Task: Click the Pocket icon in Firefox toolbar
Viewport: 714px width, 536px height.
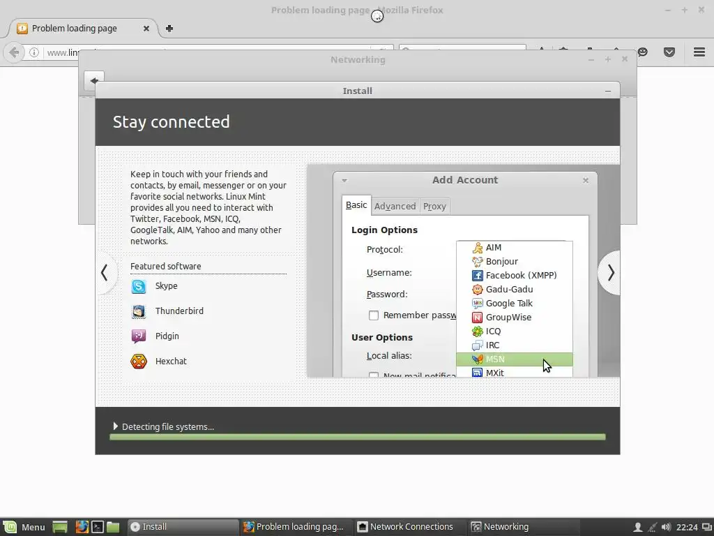Action: [x=669, y=52]
